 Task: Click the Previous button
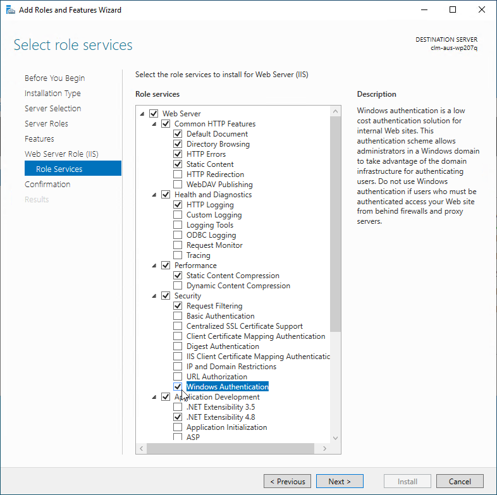coord(287,481)
